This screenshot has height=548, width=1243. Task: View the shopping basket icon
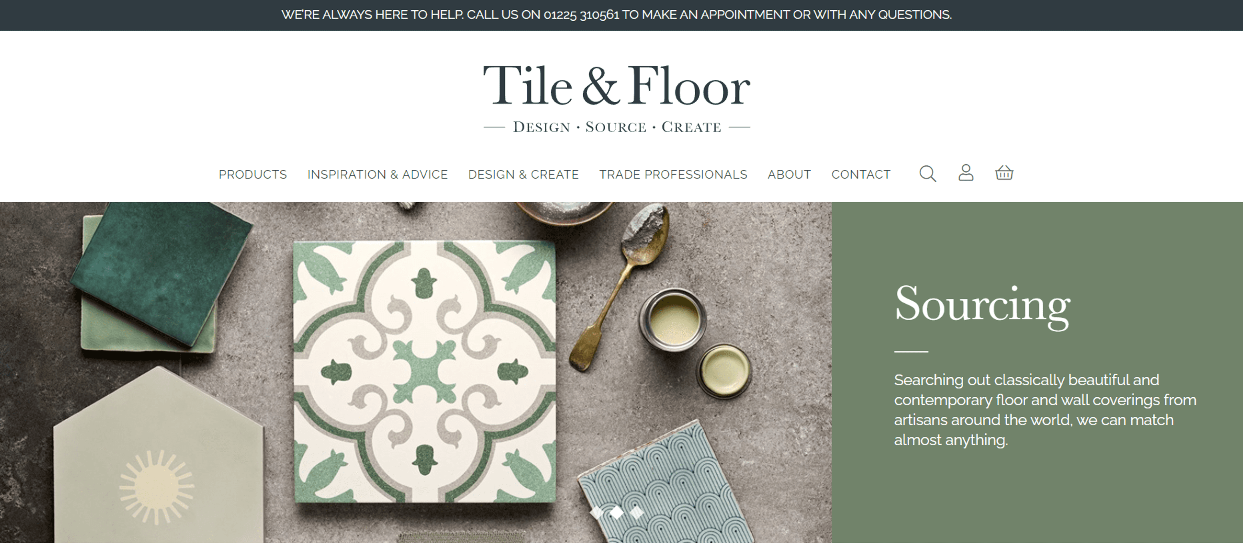pyautogui.click(x=1004, y=173)
